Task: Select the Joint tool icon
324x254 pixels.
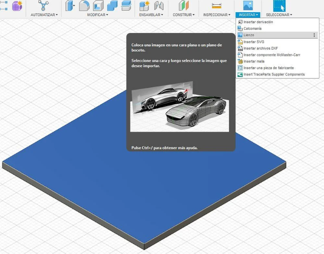Action: point(159,6)
